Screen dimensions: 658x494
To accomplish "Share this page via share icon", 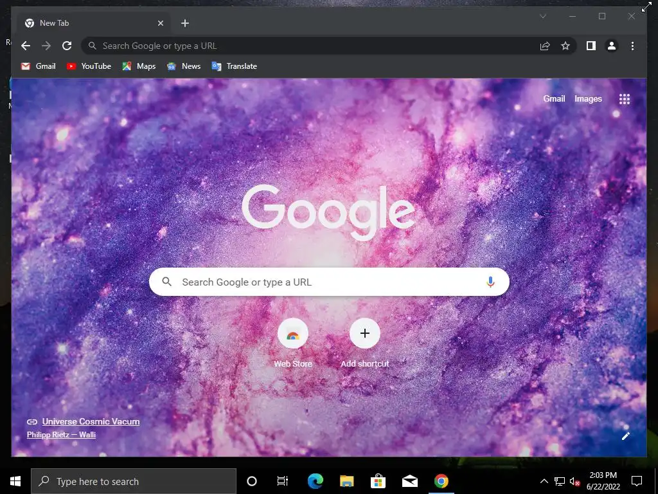I will [545, 46].
